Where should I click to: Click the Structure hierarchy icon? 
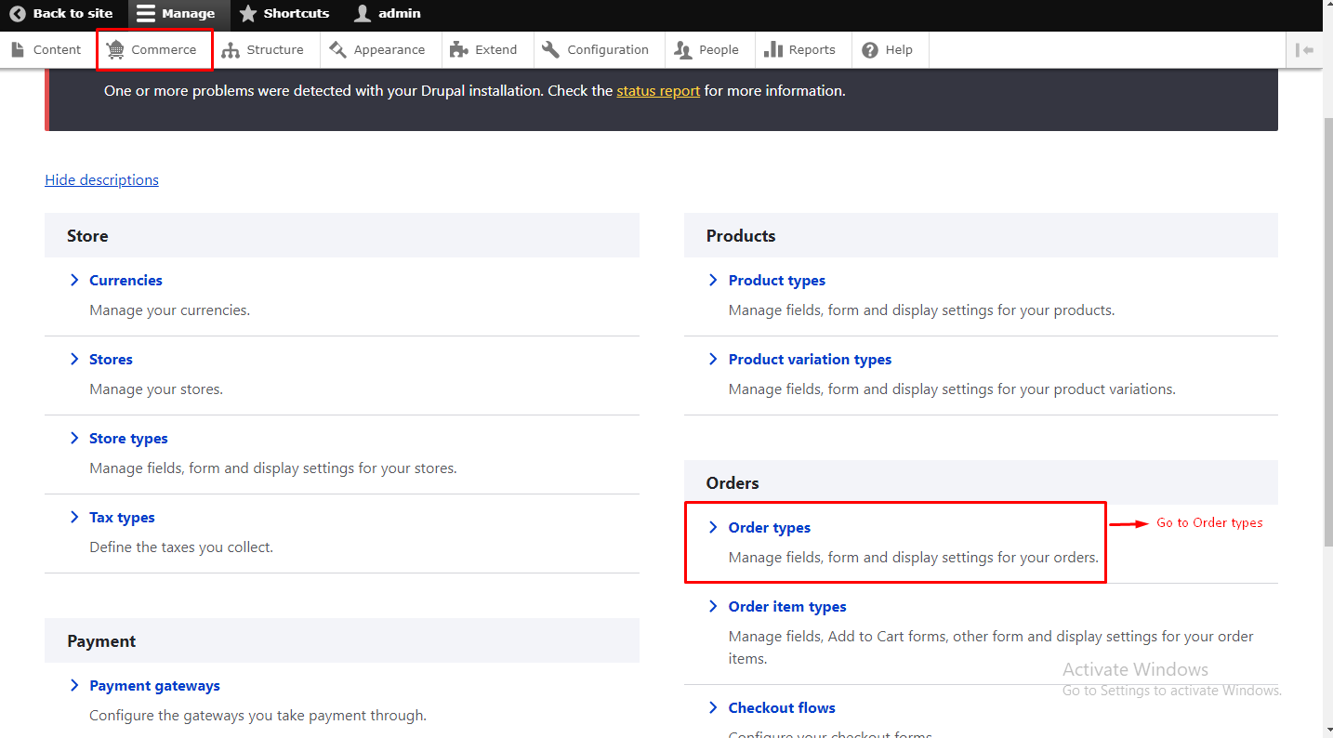click(231, 50)
